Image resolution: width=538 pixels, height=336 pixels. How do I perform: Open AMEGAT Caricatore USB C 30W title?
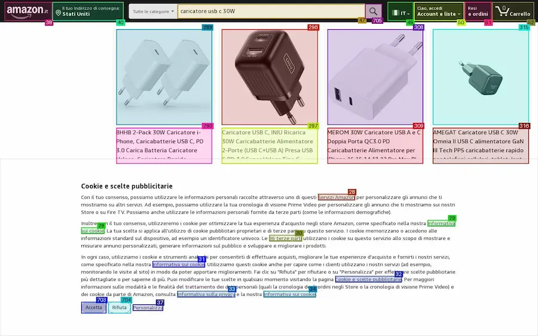click(x=481, y=146)
